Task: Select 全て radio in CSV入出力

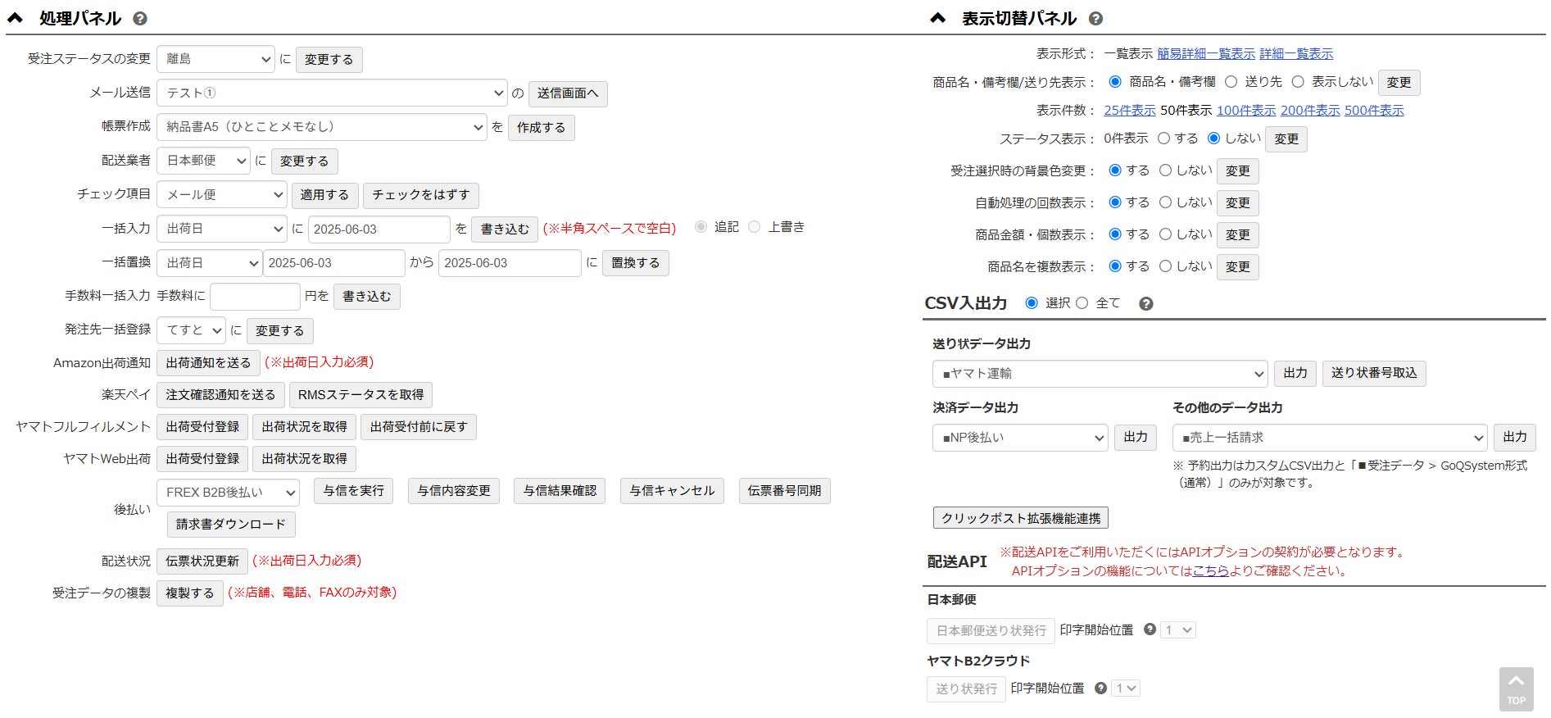Action: tap(1082, 303)
